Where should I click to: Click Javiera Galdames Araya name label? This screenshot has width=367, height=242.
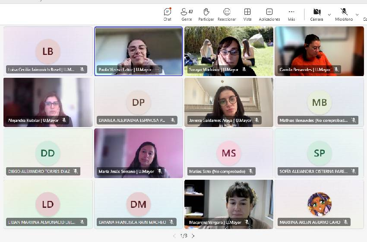click(x=220, y=121)
